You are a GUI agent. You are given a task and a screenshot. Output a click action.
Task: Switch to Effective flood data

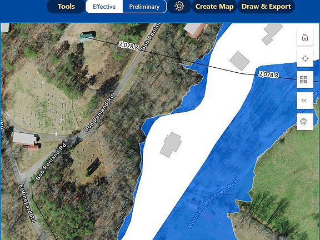click(x=104, y=7)
